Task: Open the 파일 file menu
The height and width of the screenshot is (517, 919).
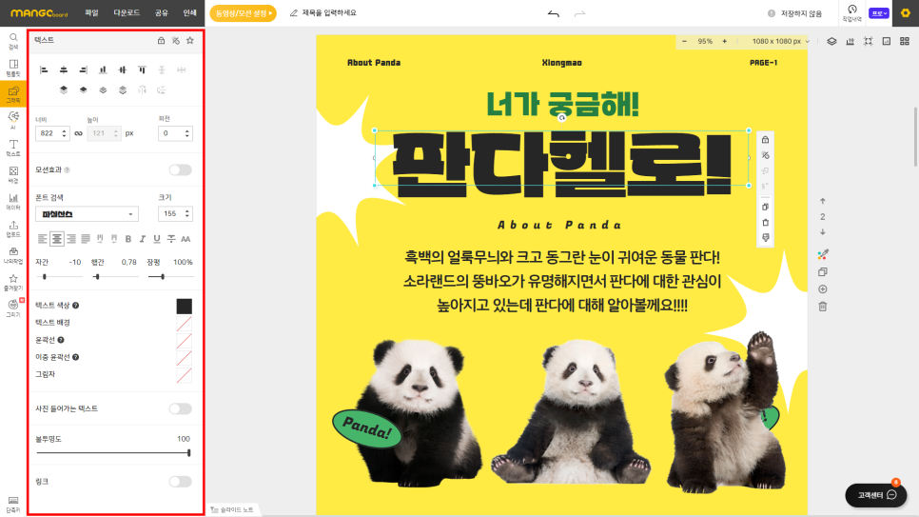Action: tap(91, 12)
